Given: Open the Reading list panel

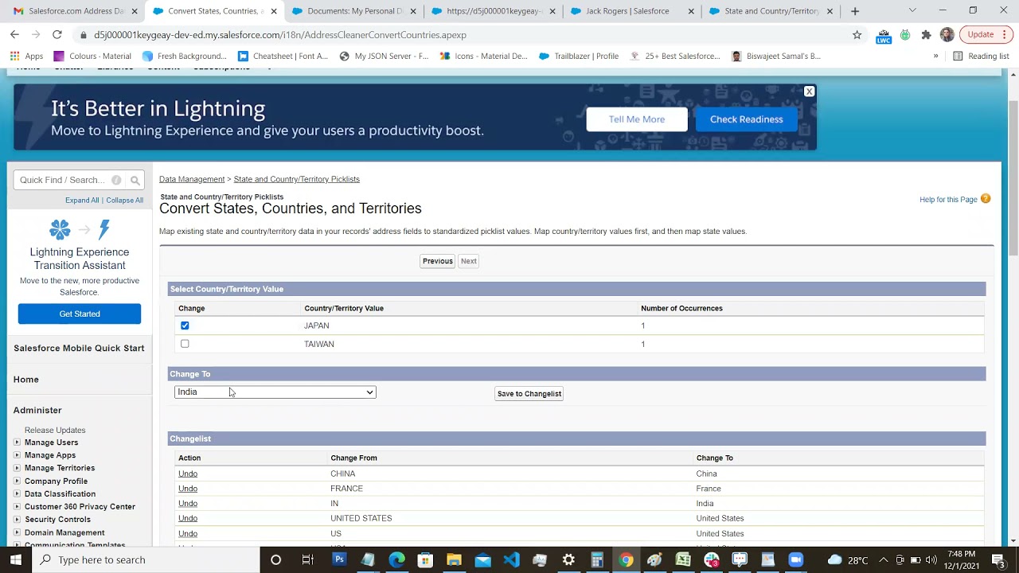Looking at the screenshot, I should point(981,56).
